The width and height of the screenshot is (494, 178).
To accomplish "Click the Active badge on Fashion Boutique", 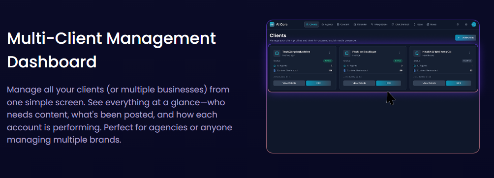I will pyautogui.click(x=398, y=61).
